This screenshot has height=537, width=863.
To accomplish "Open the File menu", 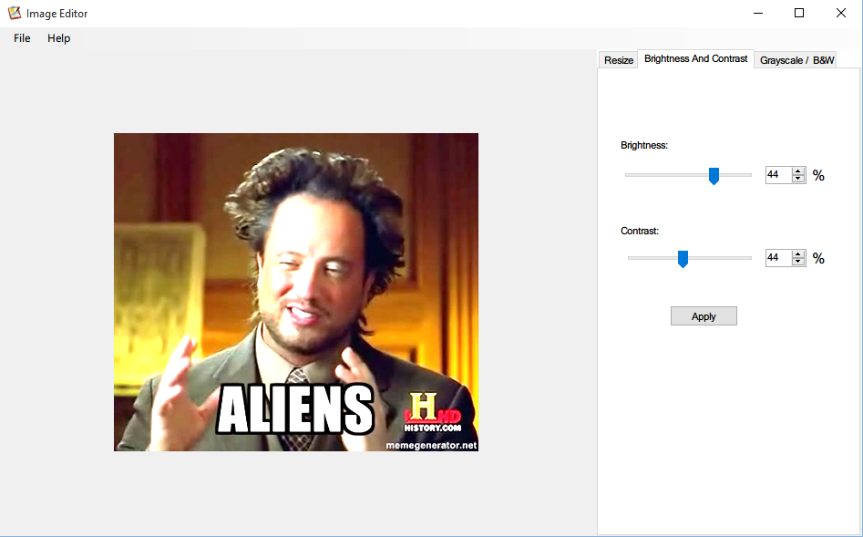I will click(22, 38).
